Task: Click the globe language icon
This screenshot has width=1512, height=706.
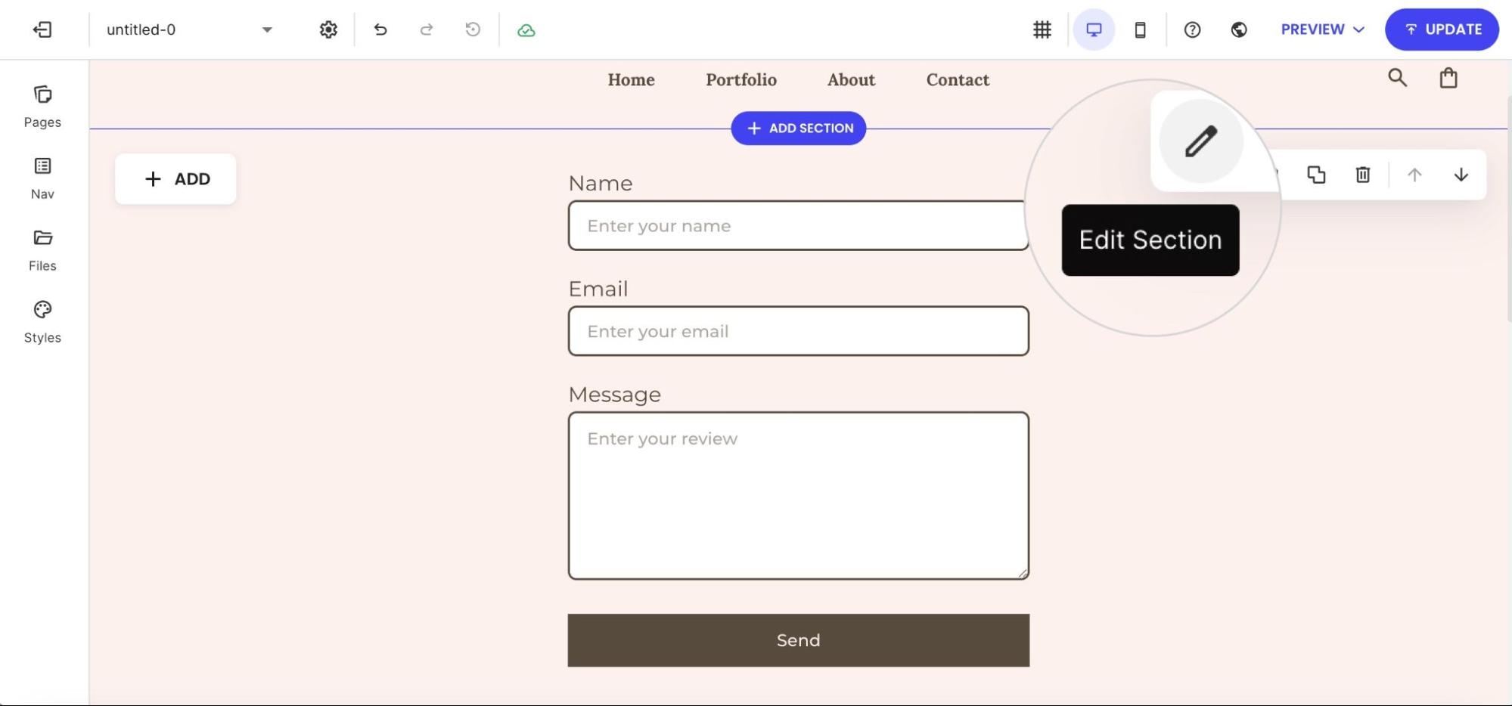Action: point(1239,29)
